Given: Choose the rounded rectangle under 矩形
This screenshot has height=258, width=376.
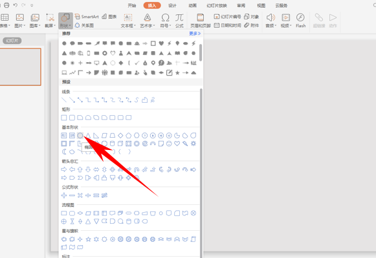Looking at the screenshot, I should 72,118.
